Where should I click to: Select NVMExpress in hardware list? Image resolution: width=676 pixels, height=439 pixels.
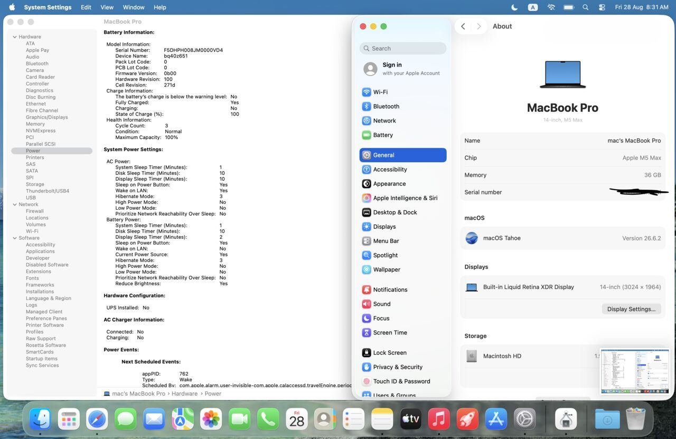click(x=41, y=130)
